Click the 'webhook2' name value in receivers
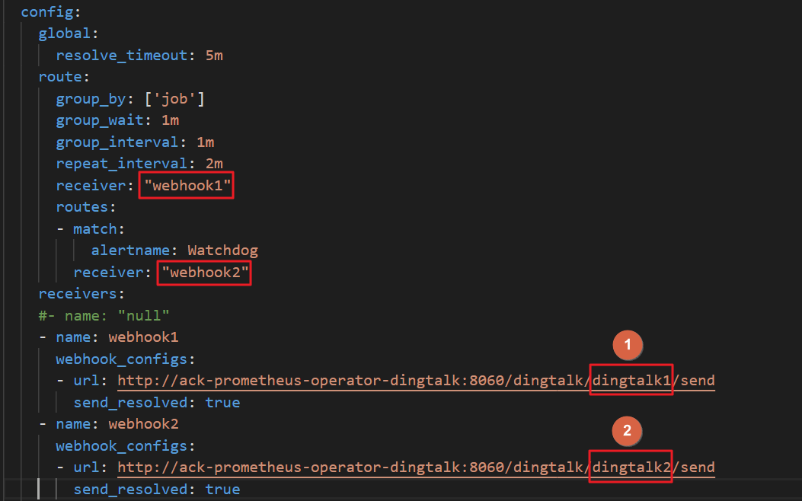Image resolution: width=802 pixels, height=501 pixels. pyautogui.click(x=144, y=424)
